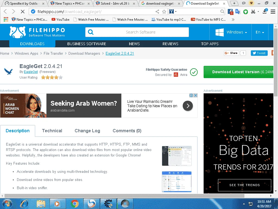
Task: Go to TOP APPS section
Action: [210, 44]
